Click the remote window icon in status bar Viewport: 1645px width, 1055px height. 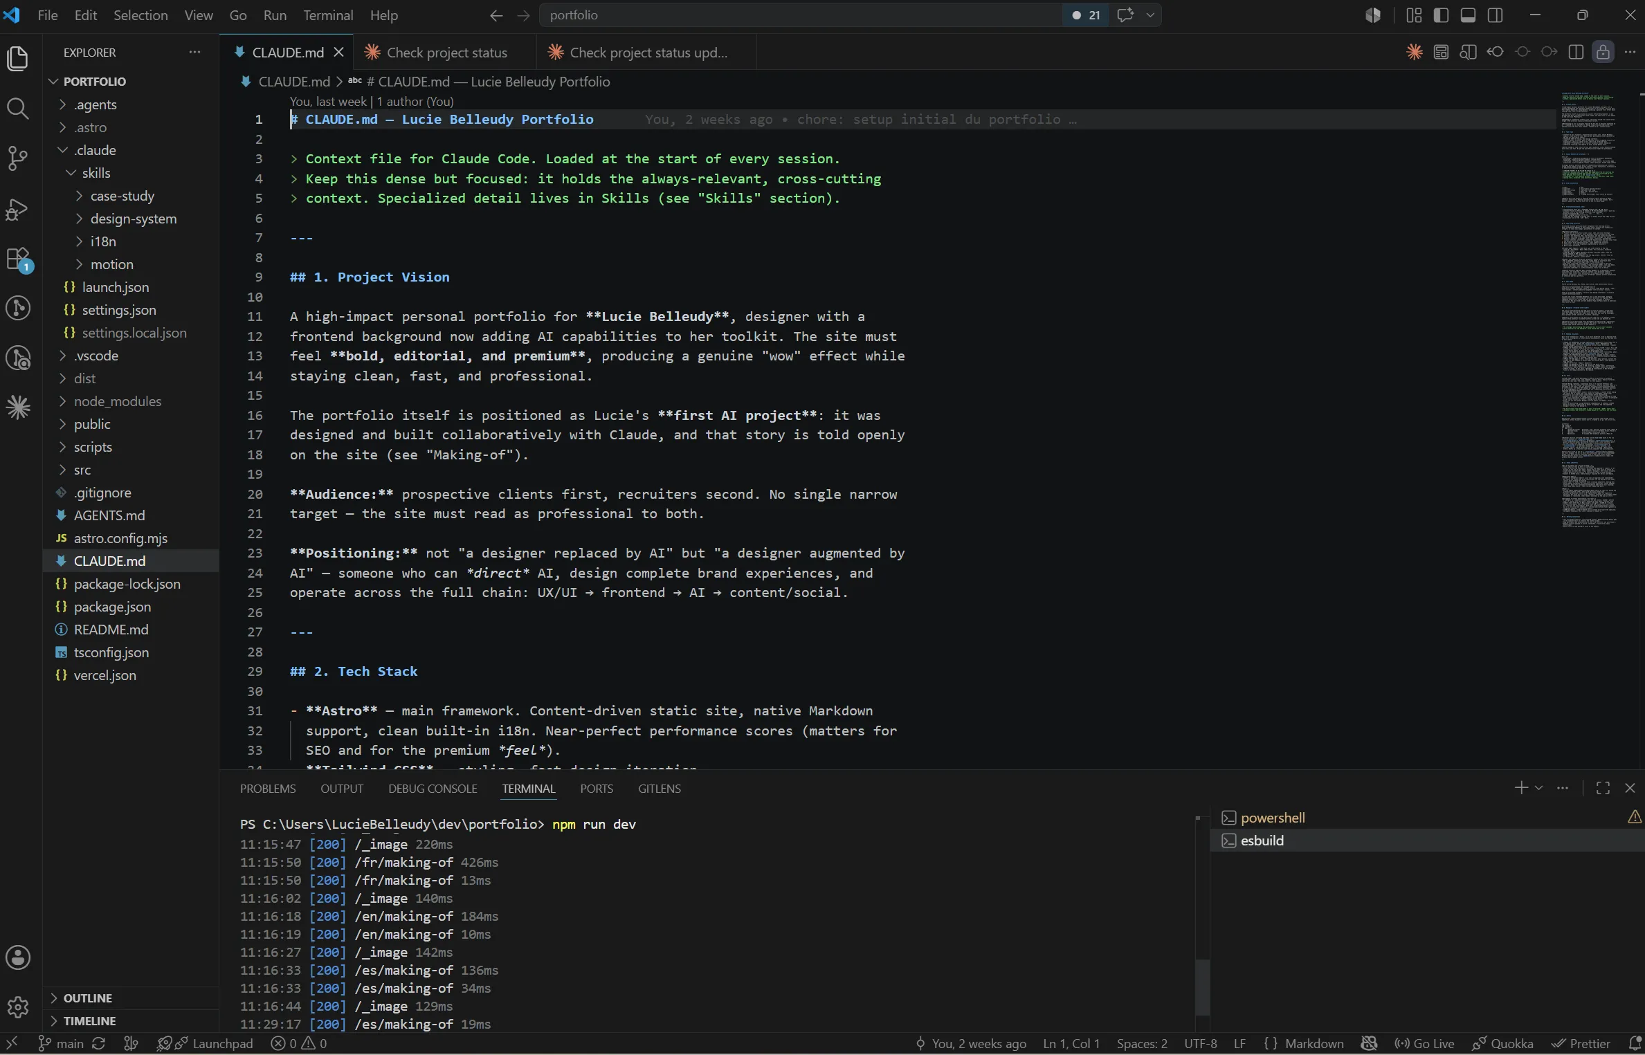tap(12, 1043)
